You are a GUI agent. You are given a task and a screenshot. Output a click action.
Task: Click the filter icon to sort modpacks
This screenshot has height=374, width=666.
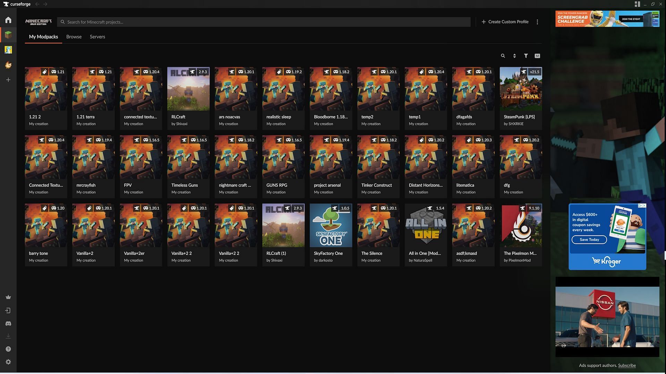(526, 56)
